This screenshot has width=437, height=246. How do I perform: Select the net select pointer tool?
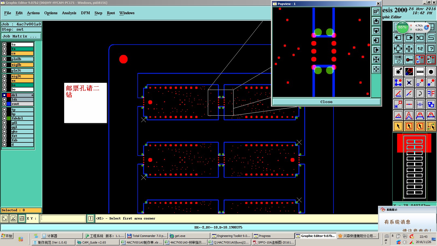pyautogui.click(x=431, y=126)
